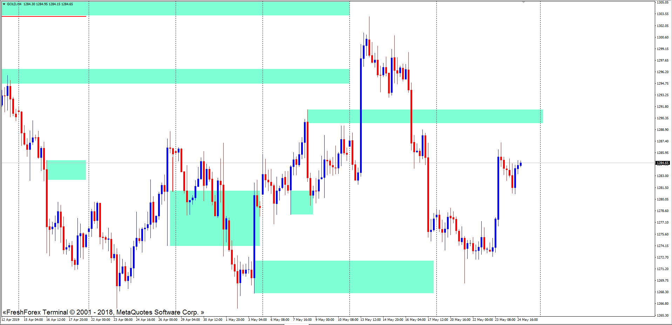
Task: Click the 6 May 08:00 time label
Action: click(x=280, y=319)
